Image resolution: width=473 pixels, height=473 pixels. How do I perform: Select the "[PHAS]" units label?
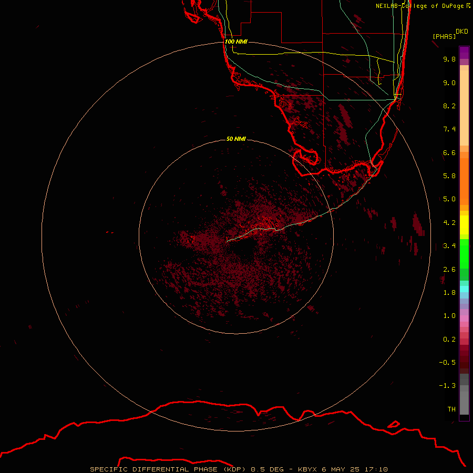444,36
